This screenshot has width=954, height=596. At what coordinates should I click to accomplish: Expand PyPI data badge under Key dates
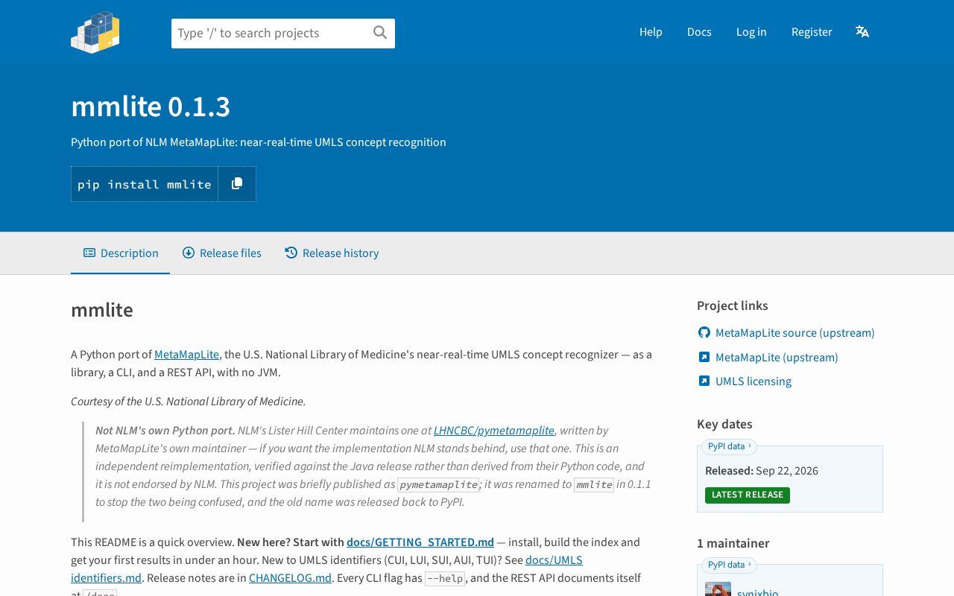729,446
